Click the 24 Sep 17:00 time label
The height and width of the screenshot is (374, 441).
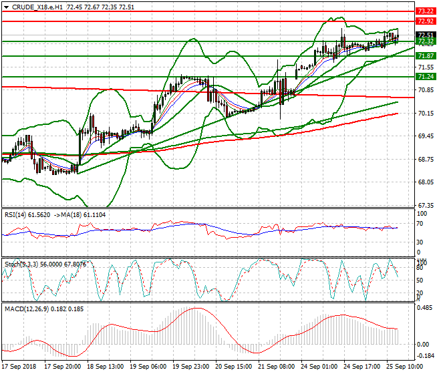361,367
